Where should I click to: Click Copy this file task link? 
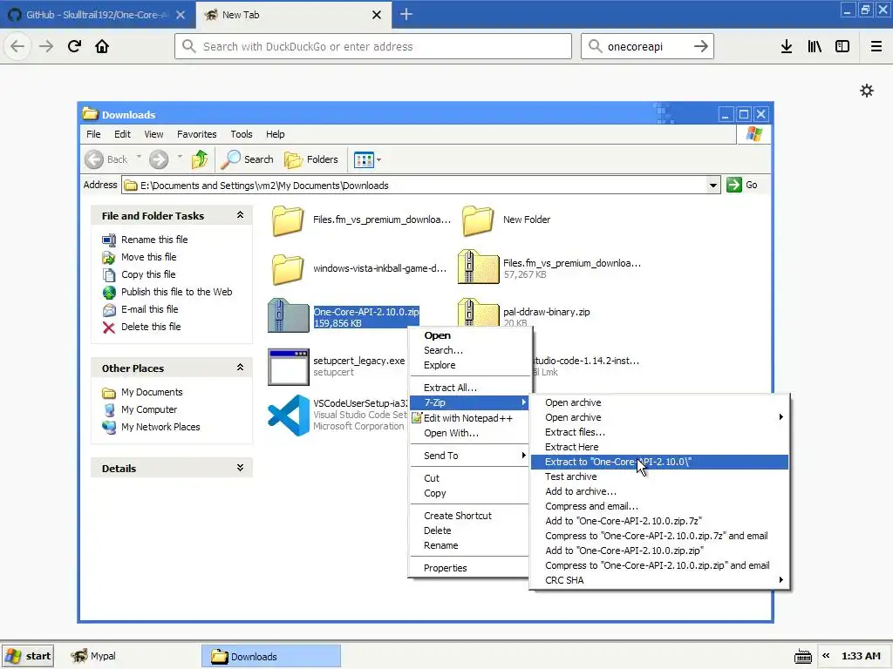[x=148, y=274]
